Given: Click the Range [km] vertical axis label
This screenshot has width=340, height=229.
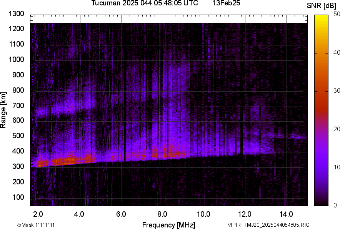Looking at the screenshot, I should point(3,110).
